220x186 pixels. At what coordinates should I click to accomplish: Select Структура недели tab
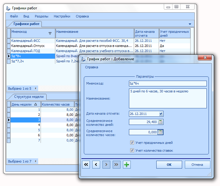pos(29,97)
